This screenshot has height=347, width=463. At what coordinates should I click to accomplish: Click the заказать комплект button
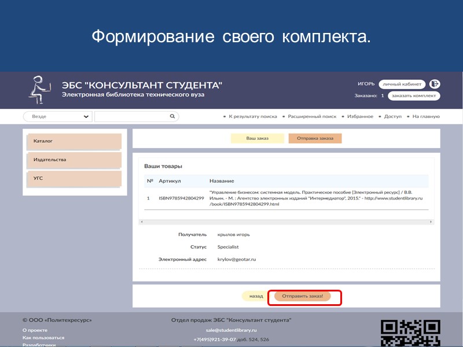click(x=414, y=95)
